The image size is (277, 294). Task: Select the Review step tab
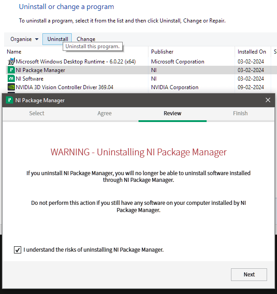click(172, 113)
